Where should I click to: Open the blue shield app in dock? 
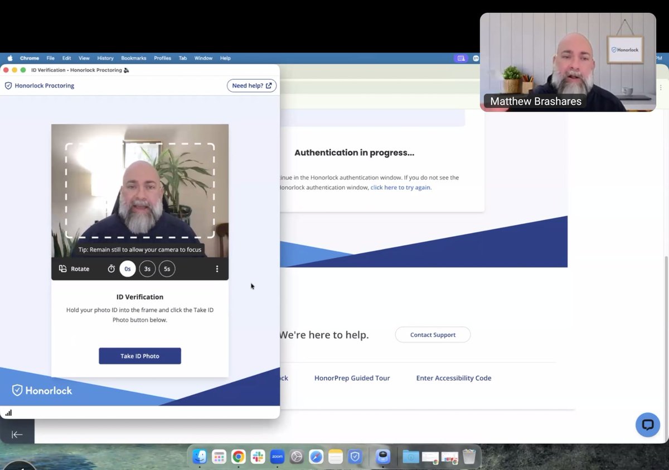tap(355, 457)
